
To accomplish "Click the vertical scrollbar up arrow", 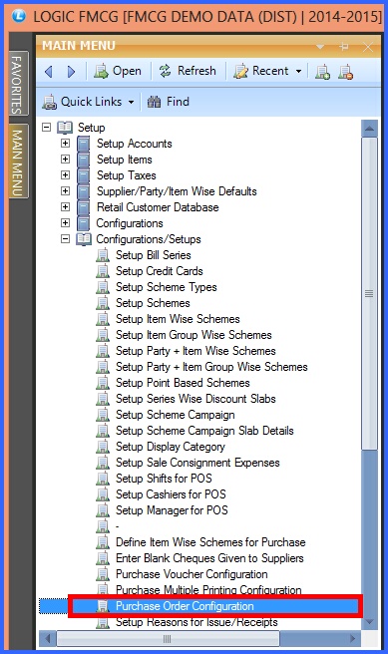I will coord(369,128).
